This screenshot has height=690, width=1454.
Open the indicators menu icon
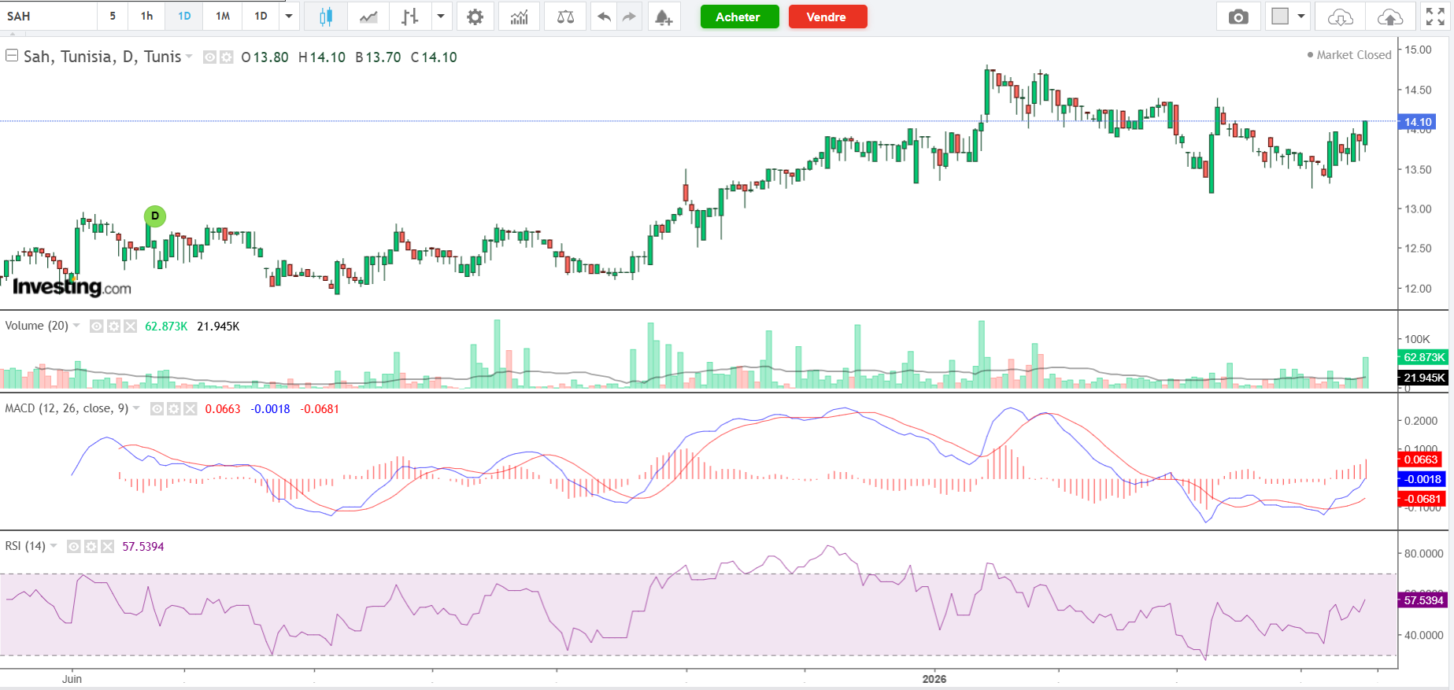click(519, 17)
